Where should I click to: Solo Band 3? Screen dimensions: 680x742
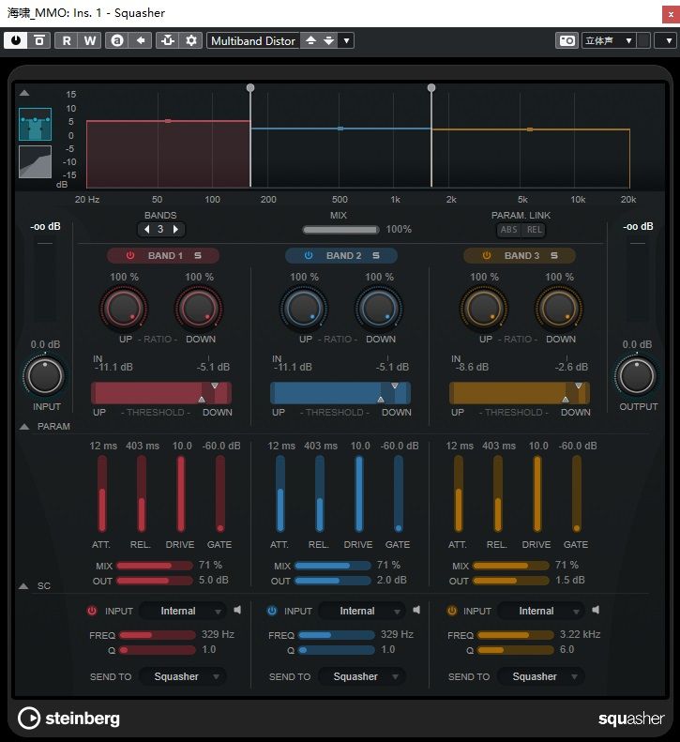point(554,255)
